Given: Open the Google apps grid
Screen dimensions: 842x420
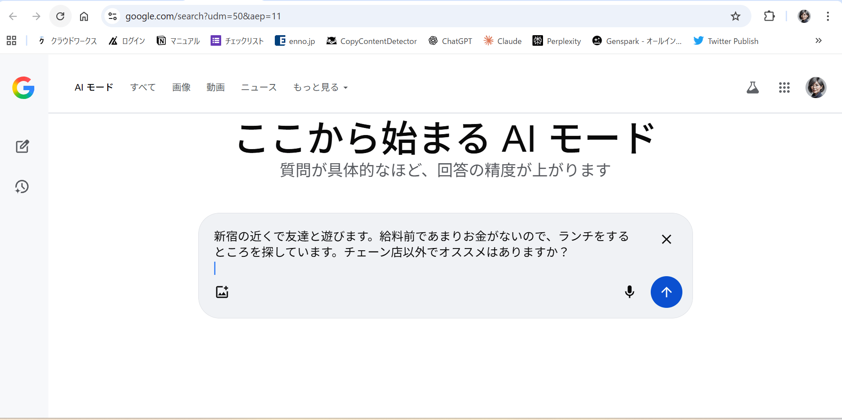Looking at the screenshot, I should point(784,88).
